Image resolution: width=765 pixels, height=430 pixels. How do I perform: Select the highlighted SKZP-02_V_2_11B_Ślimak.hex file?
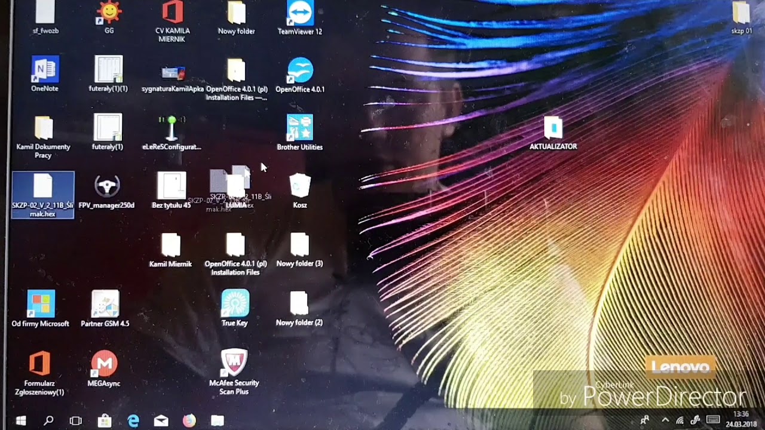[43, 195]
